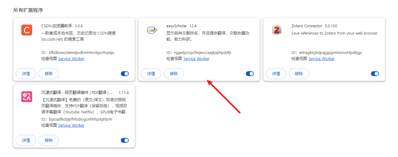Image resolution: width=398 pixels, height=157 pixels.
Task: Click the 沉浸式翻译 pink extension icon
Action: point(27,96)
